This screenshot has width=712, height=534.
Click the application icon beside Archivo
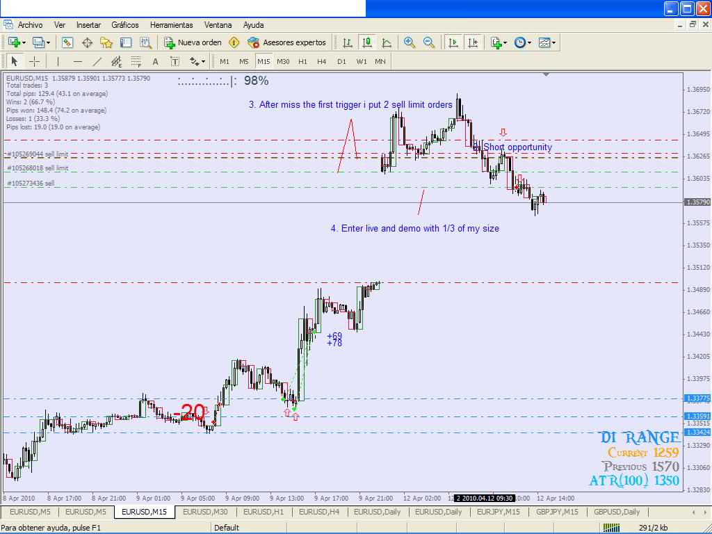point(8,24)
